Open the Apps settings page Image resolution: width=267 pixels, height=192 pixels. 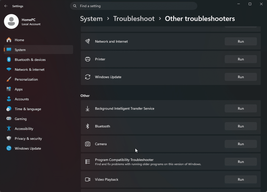tap(39, 89)
